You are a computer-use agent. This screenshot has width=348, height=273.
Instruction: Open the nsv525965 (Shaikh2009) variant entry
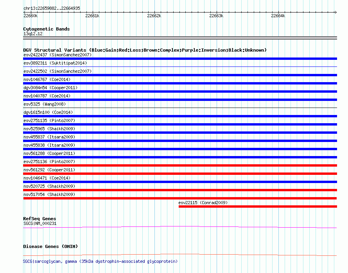[x=49, y=129]
